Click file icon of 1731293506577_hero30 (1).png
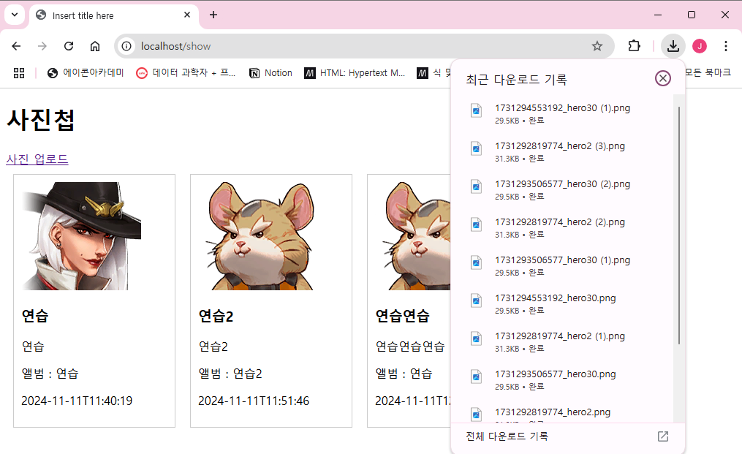The image size is (742, 454). click(x=476, y=262)
